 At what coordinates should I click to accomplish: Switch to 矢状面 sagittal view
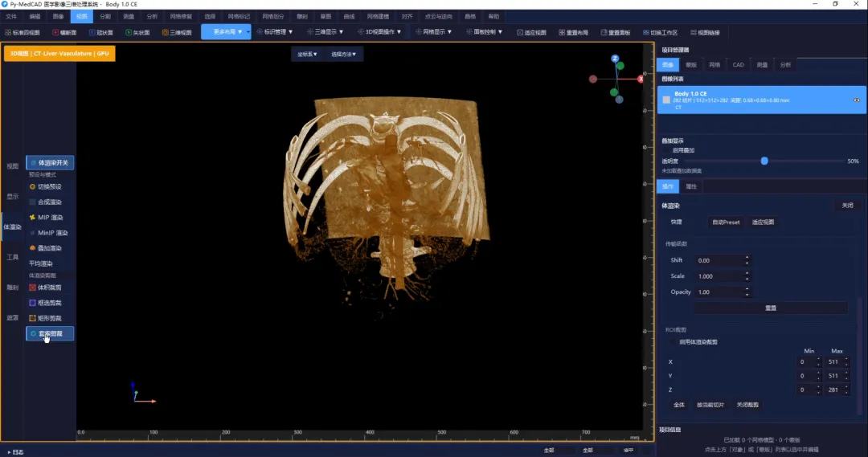point(137,33)
